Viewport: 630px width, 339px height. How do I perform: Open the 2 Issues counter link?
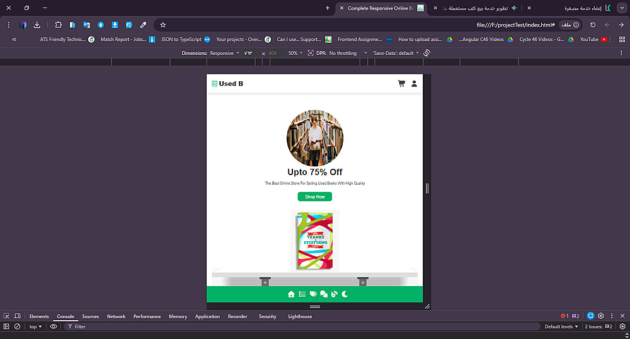point(598,326)
